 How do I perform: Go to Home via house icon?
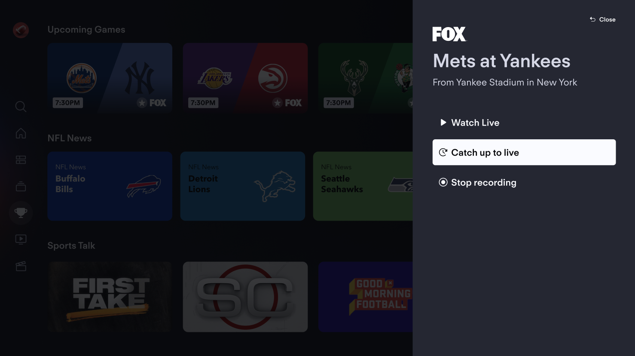tap(21, 133)
